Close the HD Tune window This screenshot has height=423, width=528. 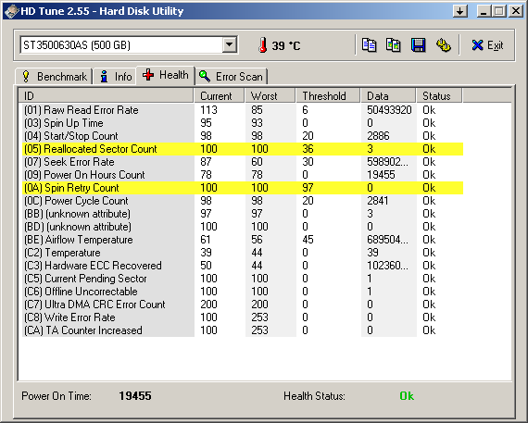[516, 11]
